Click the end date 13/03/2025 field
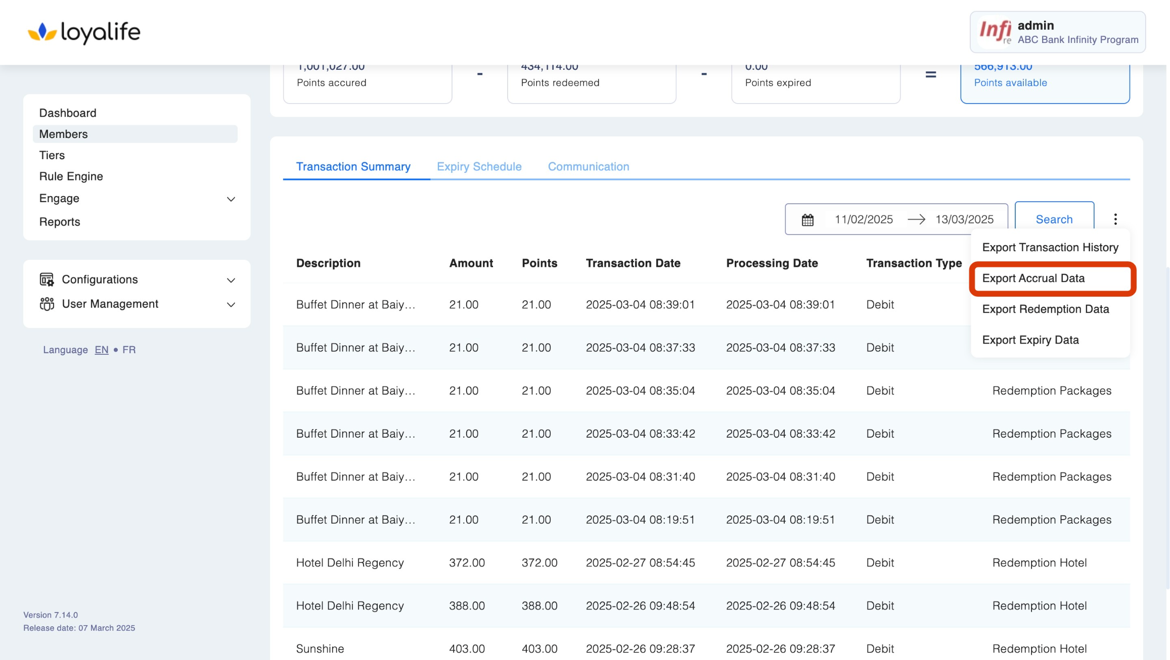Image resolution: width=1170 pixels, height=660 pixels. [x=964, y=219]
